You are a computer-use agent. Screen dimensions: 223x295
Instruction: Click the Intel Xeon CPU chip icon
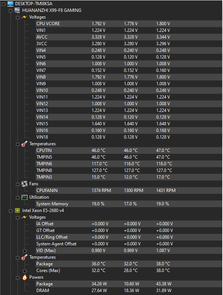17,211
